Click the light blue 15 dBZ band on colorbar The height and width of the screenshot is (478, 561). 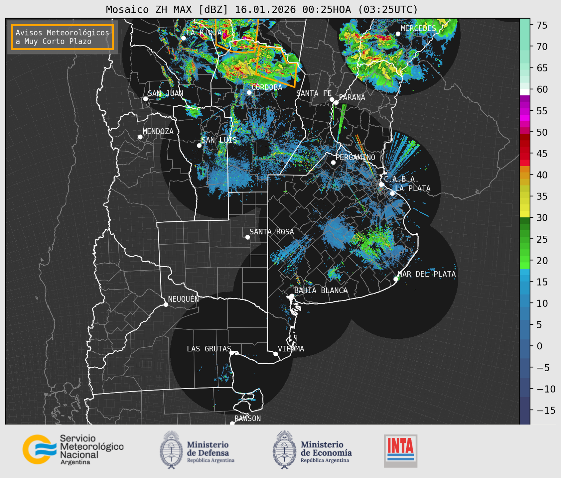[525, 282]
